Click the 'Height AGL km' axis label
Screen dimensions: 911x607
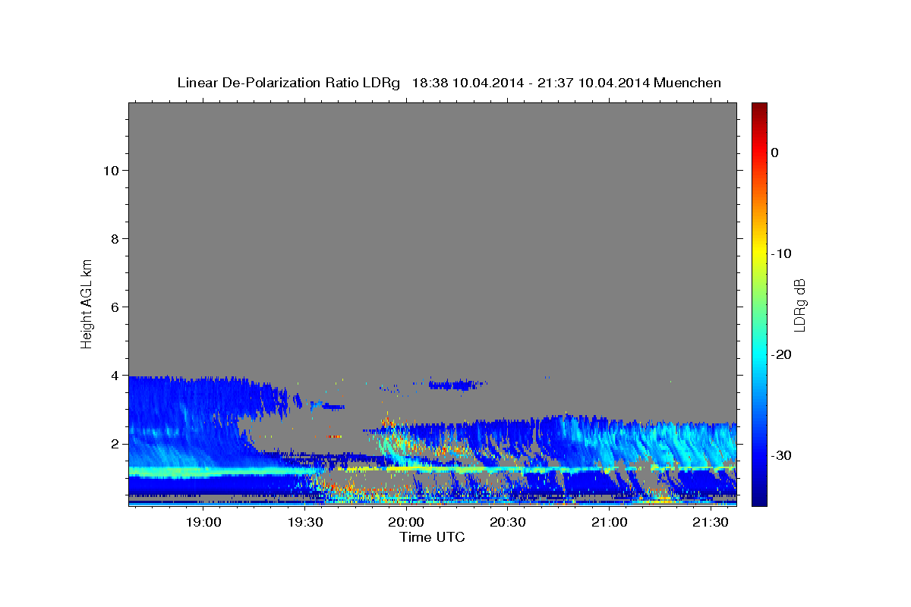[x=87, y=303]
